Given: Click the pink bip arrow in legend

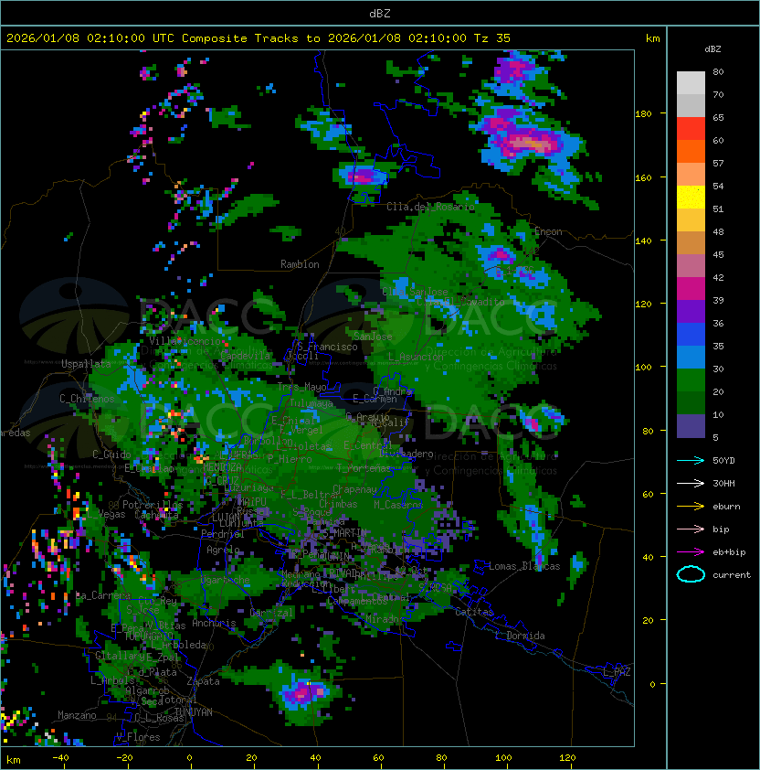Looking at the screenshot, I should coord(691,529).
